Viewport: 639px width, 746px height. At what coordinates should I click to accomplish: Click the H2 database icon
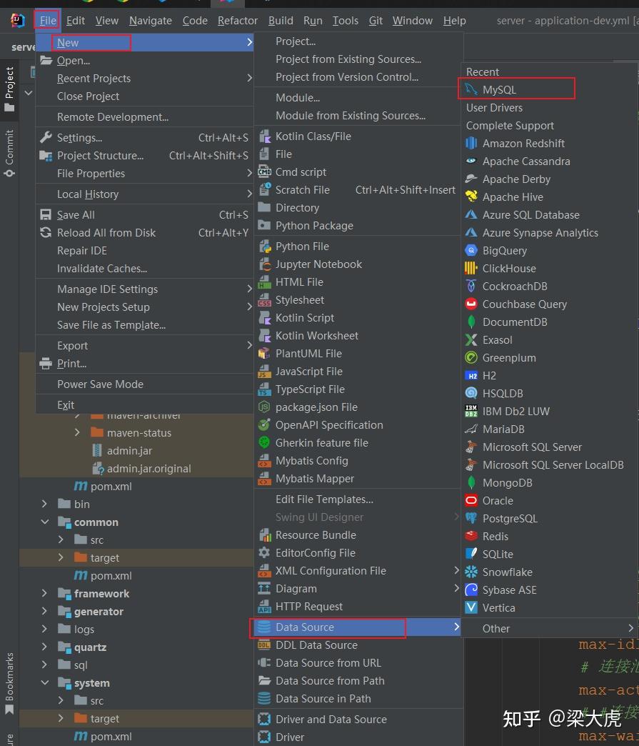[x=471, y=376]
